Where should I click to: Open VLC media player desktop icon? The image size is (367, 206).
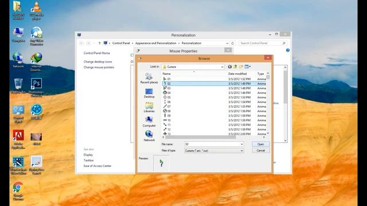36,10
